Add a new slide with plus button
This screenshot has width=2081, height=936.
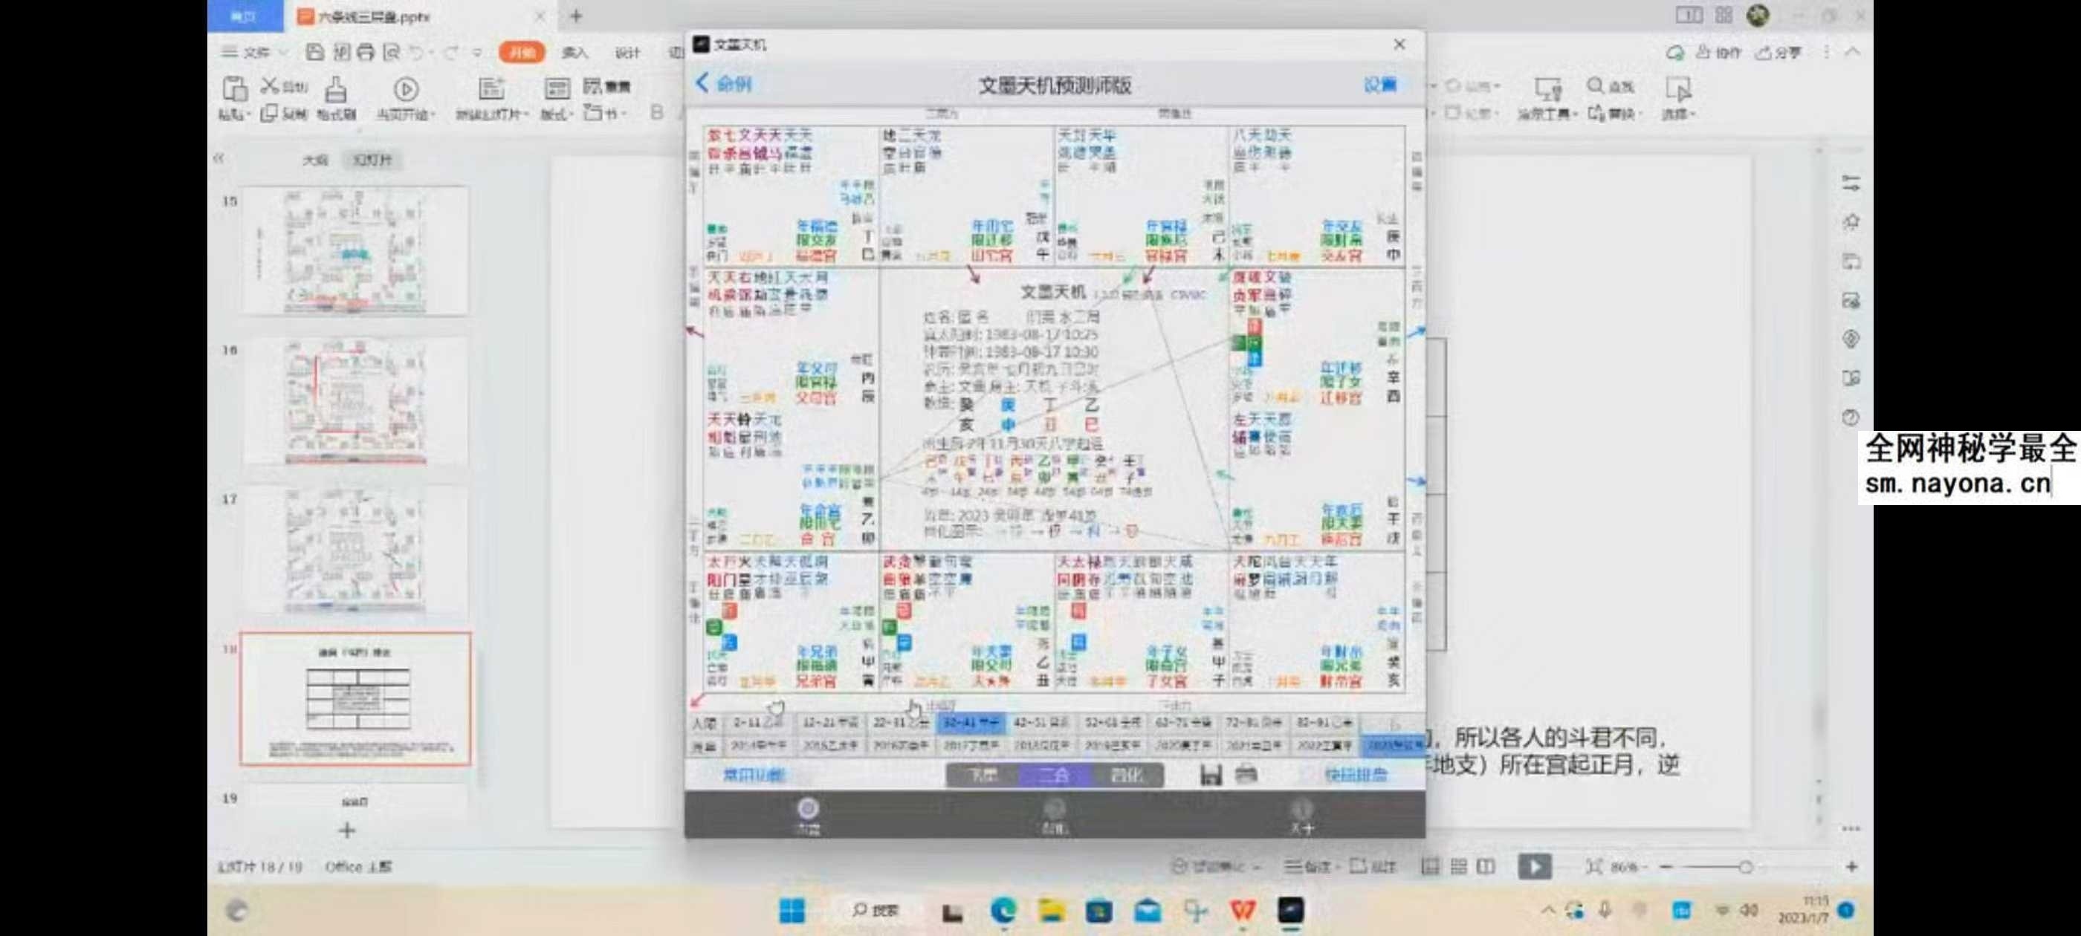click(x=346, y=831)
